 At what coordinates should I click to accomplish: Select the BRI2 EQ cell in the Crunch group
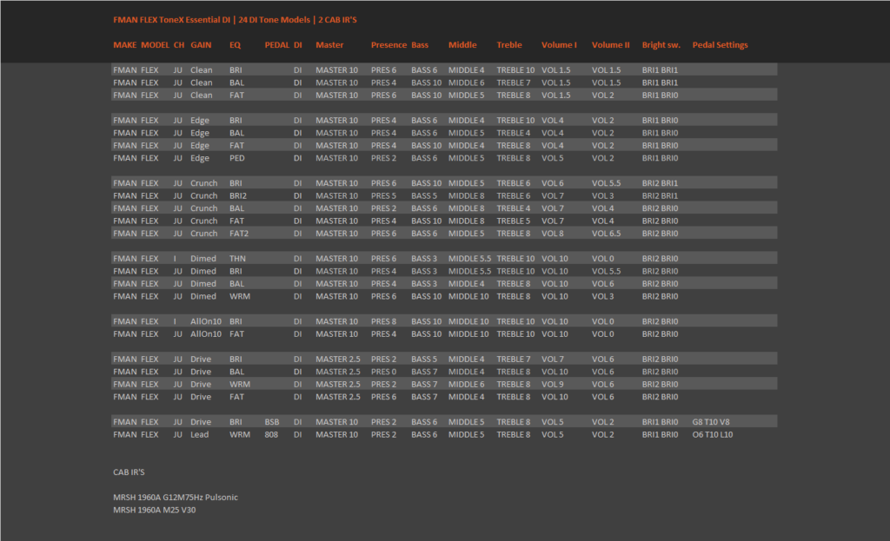(x=238, y=195)
